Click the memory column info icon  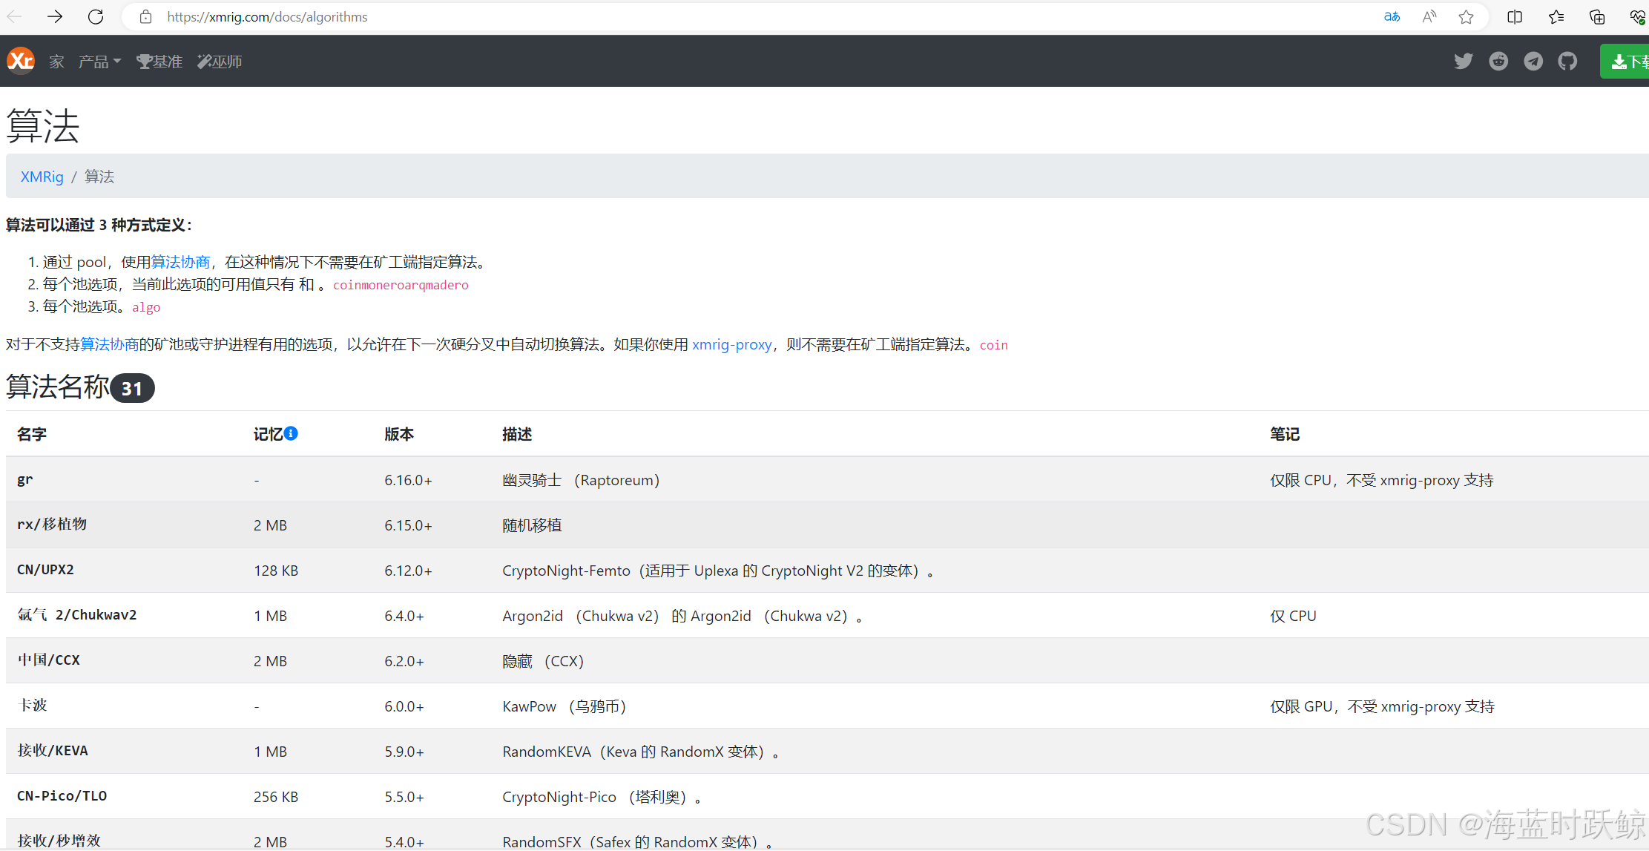tap(291, 433)
